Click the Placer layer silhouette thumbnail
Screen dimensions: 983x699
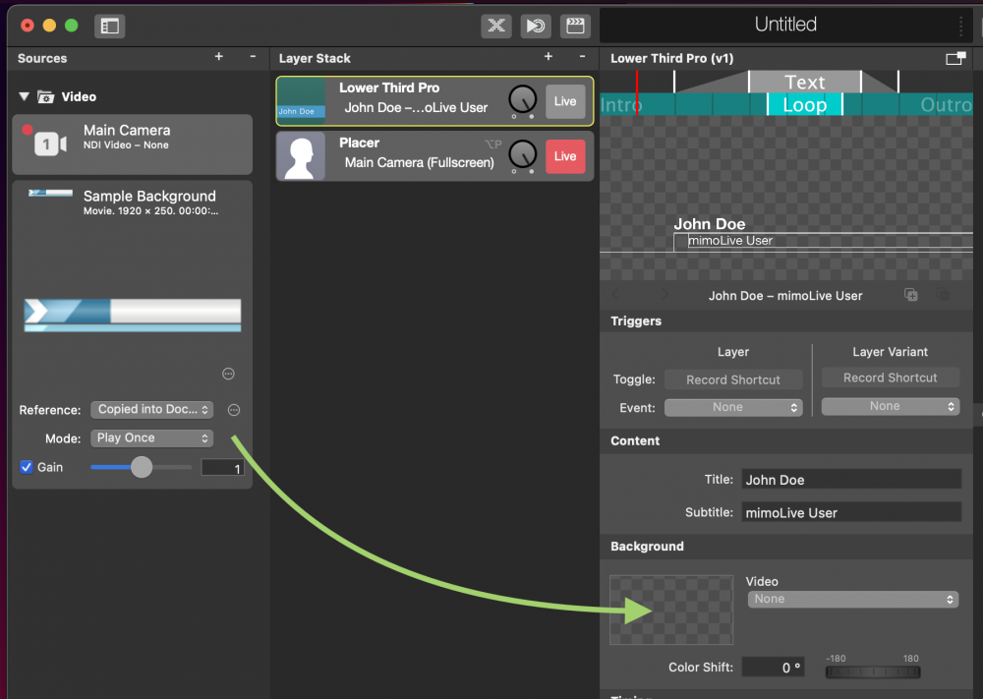pos(301,156)
